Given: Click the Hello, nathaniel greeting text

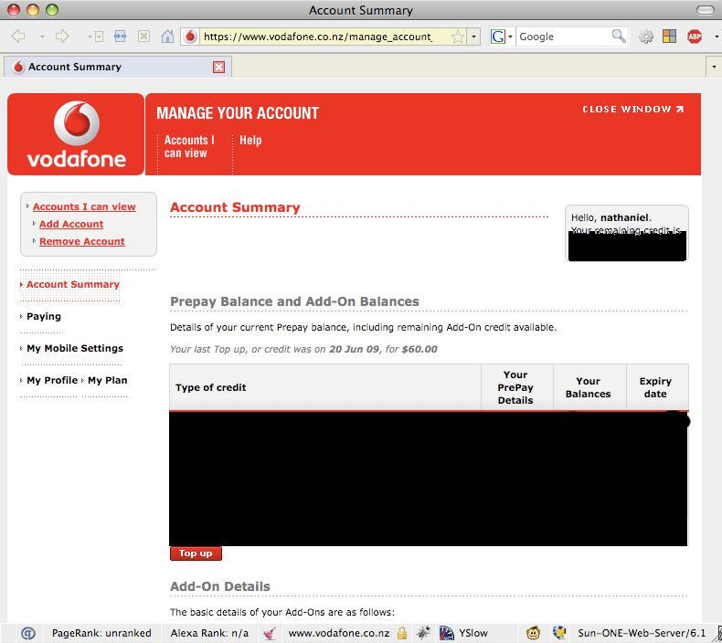Looking at the screenshot, I should (611, 217).
